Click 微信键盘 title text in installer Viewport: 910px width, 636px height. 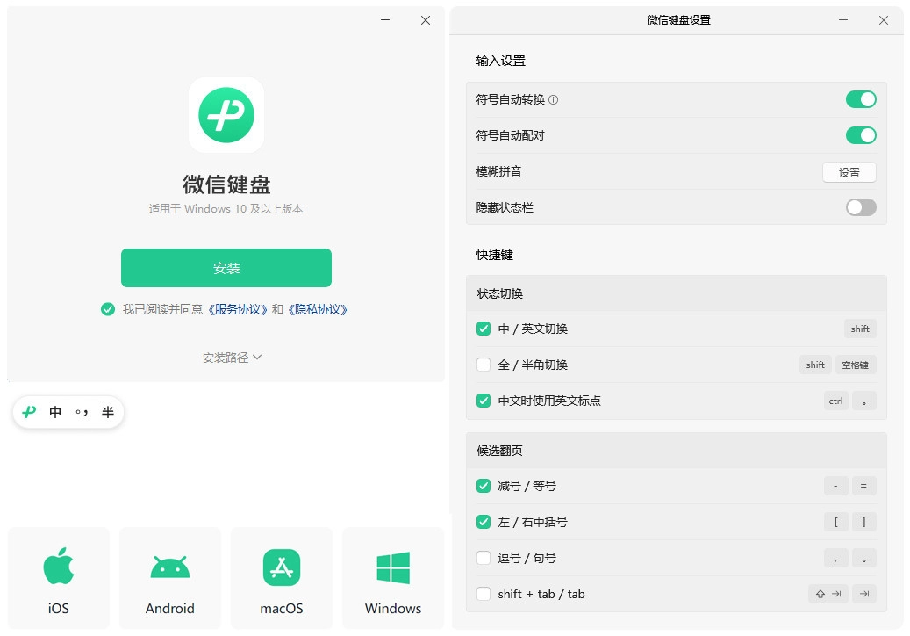226,184
